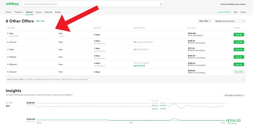Sort by the Savings column header

(x=237, y=28)
